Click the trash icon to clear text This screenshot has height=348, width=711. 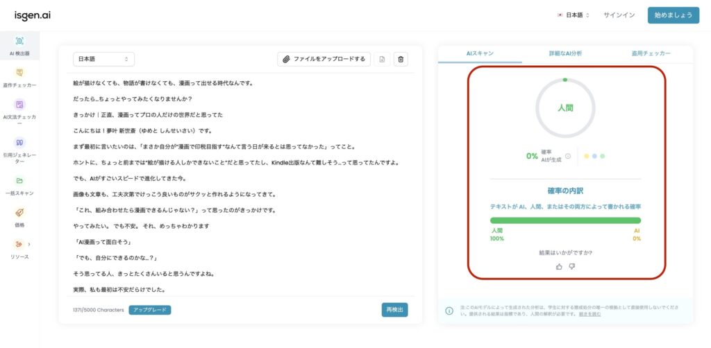[401, 60]
